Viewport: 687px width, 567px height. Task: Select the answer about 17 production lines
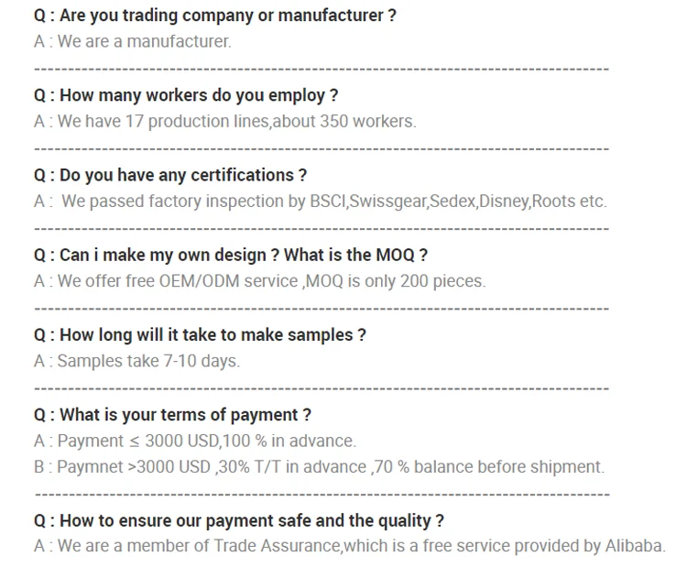(x=224, y=121)
